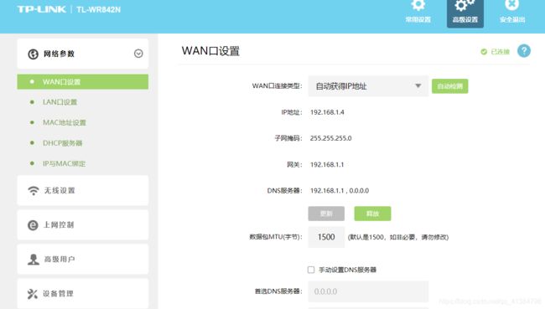
Task: Expand 高级用户 section
Action: (83, 259)
